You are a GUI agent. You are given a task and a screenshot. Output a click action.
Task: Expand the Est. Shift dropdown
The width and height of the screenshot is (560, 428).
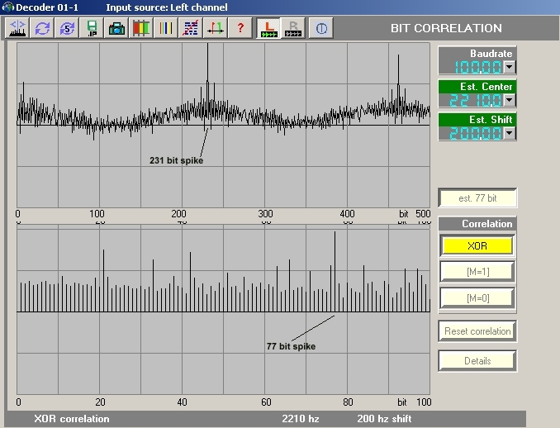pos(509,133)
